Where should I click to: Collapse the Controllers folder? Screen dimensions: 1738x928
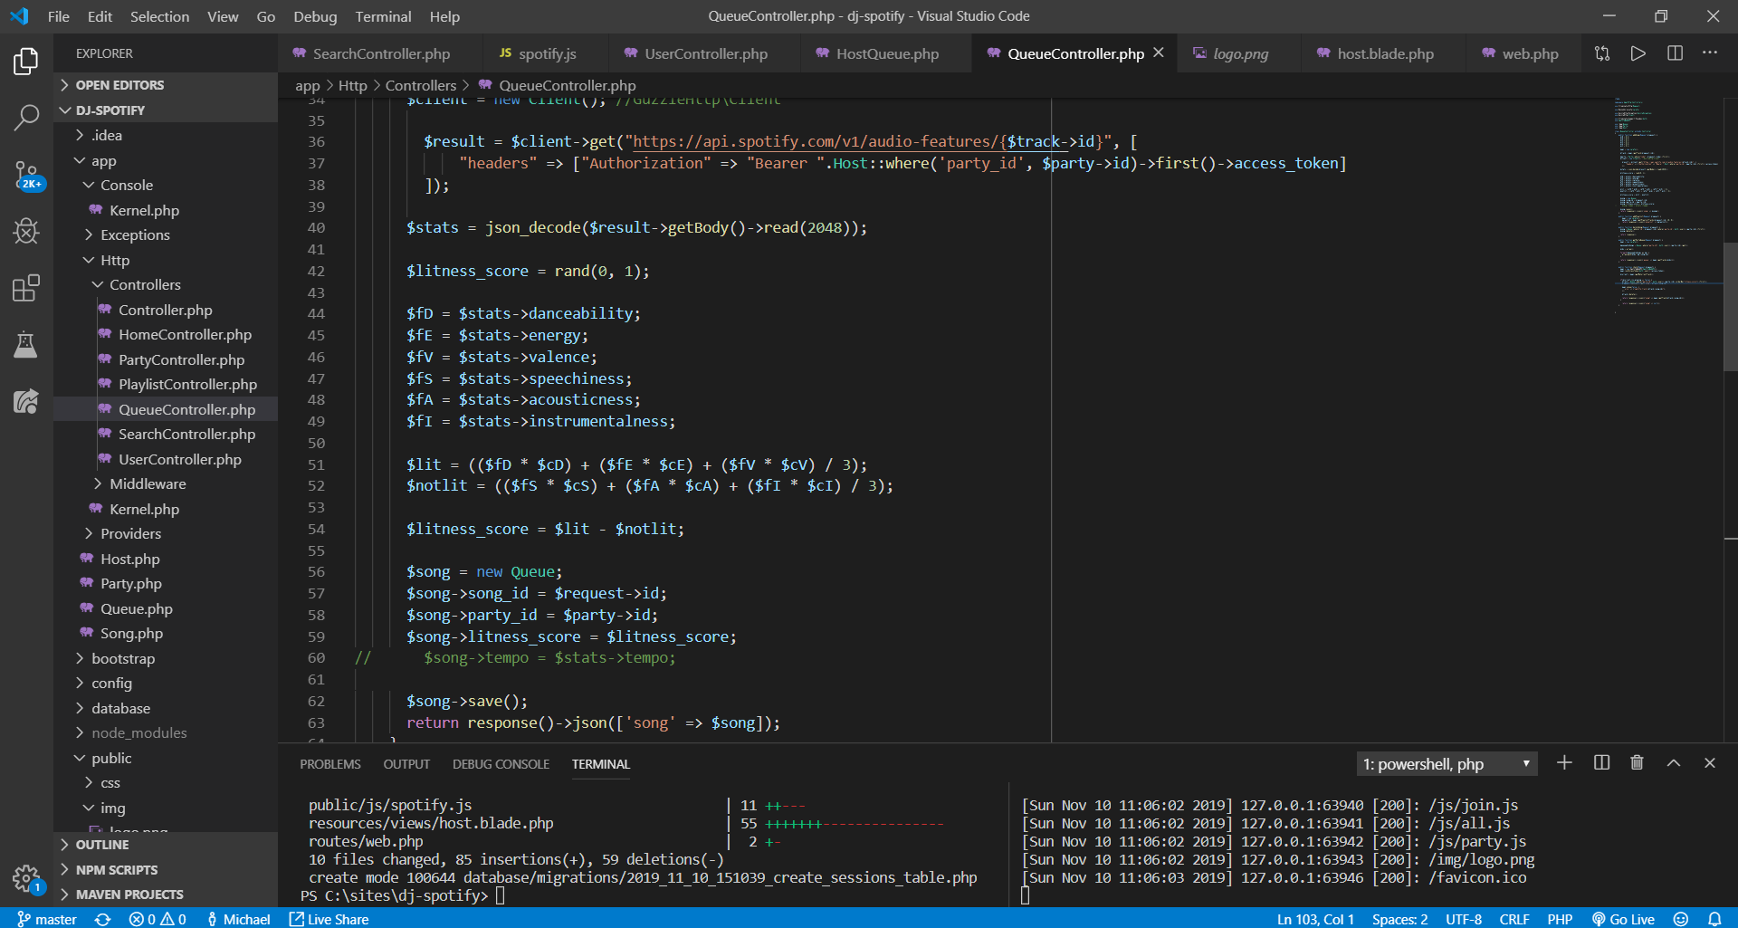(x=144, y=285)
